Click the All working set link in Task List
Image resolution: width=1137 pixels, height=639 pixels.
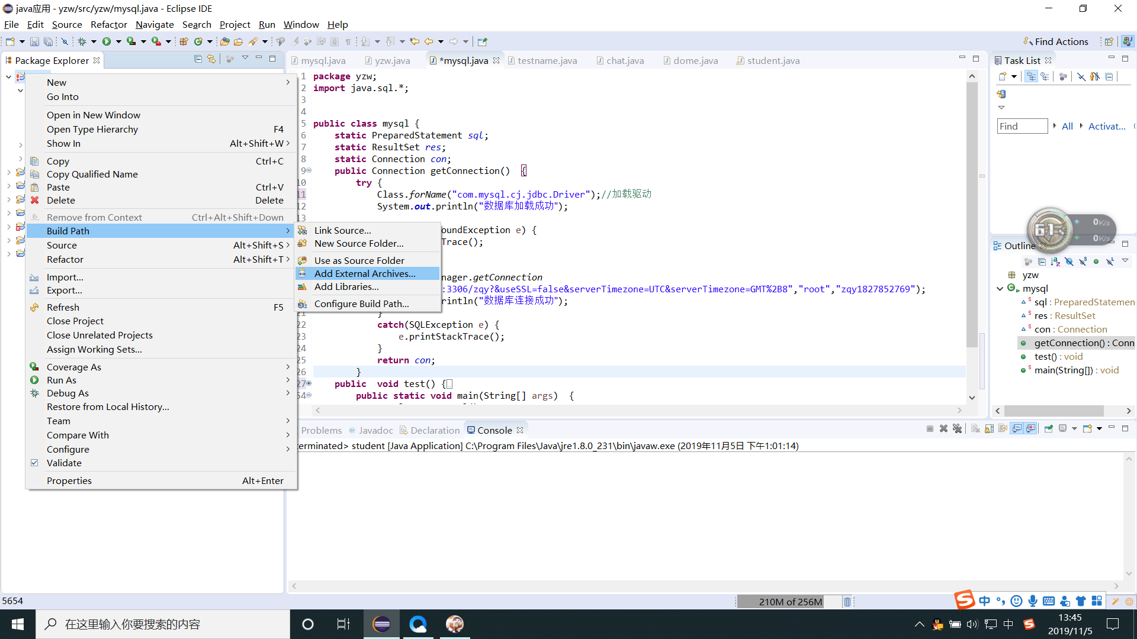pyautogui.click(x=1067, y=126)
